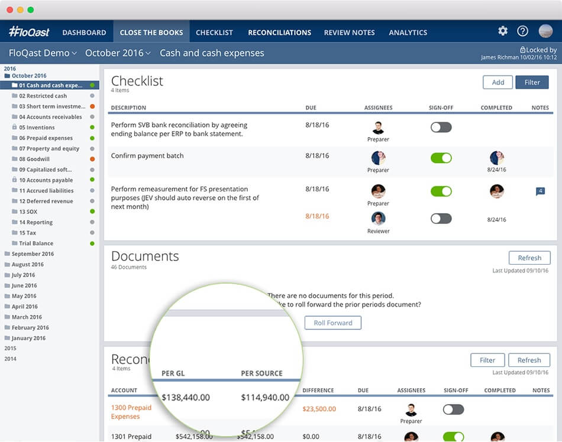This screenshot has height=442, width=562.
Task: Click the FloQast logo
Action: coord(30,32)
